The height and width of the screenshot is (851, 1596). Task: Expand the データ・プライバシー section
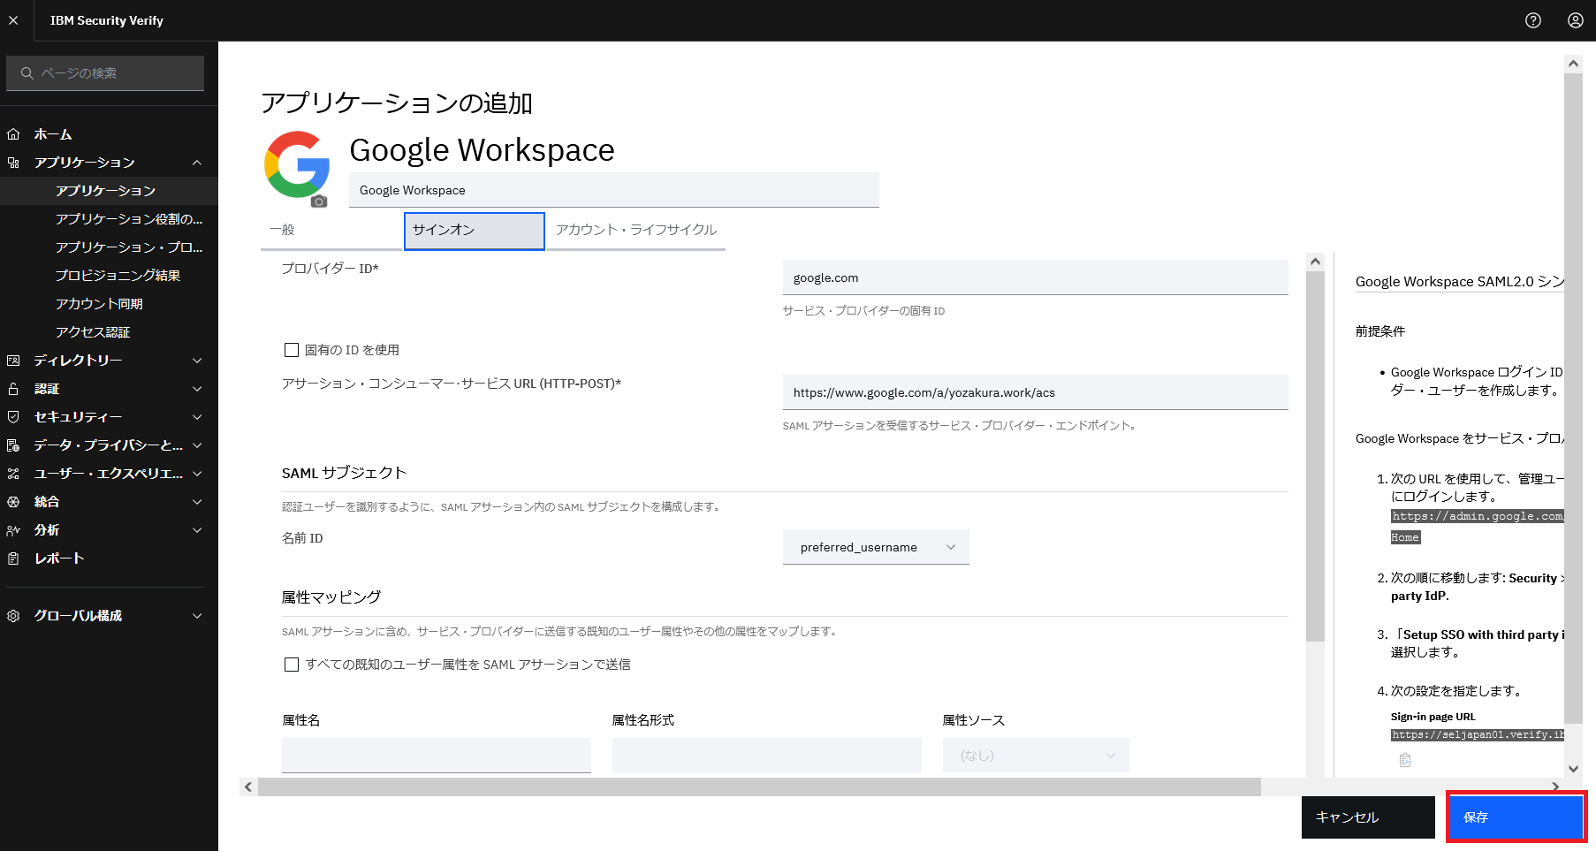pos(197,445)
